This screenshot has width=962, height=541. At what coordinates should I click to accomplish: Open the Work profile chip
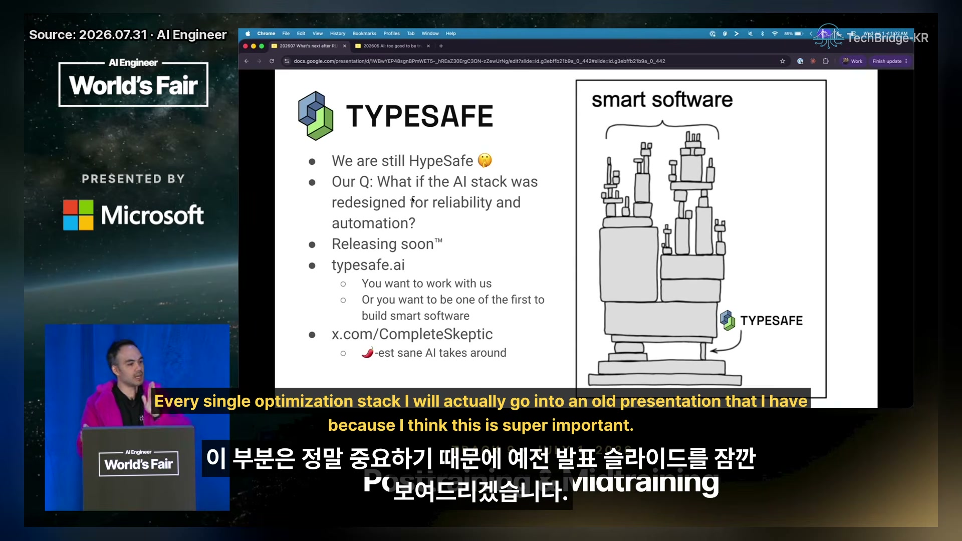(x=853, y=61)
